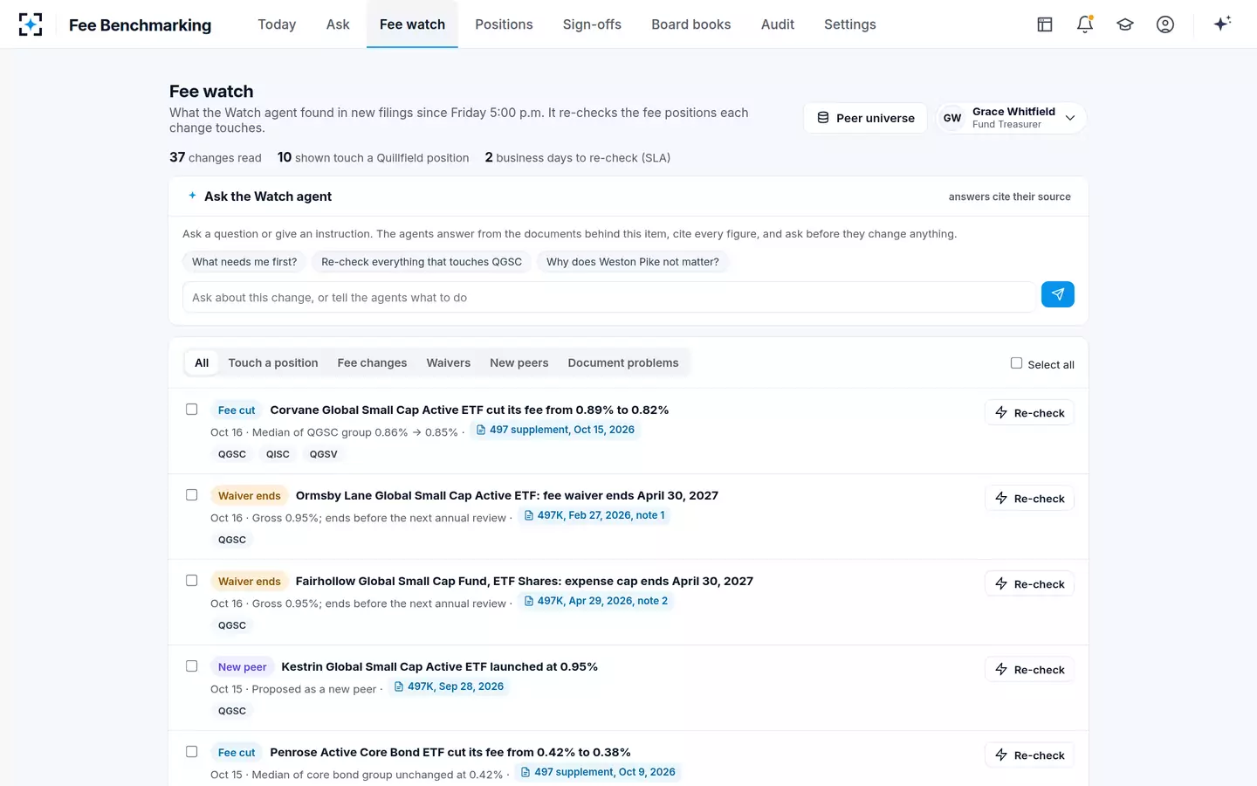Screen dimensions: 1257x786
Task: Open the 497K, Sep 28, 2026 filing
Action: click(x=449, y=686)
